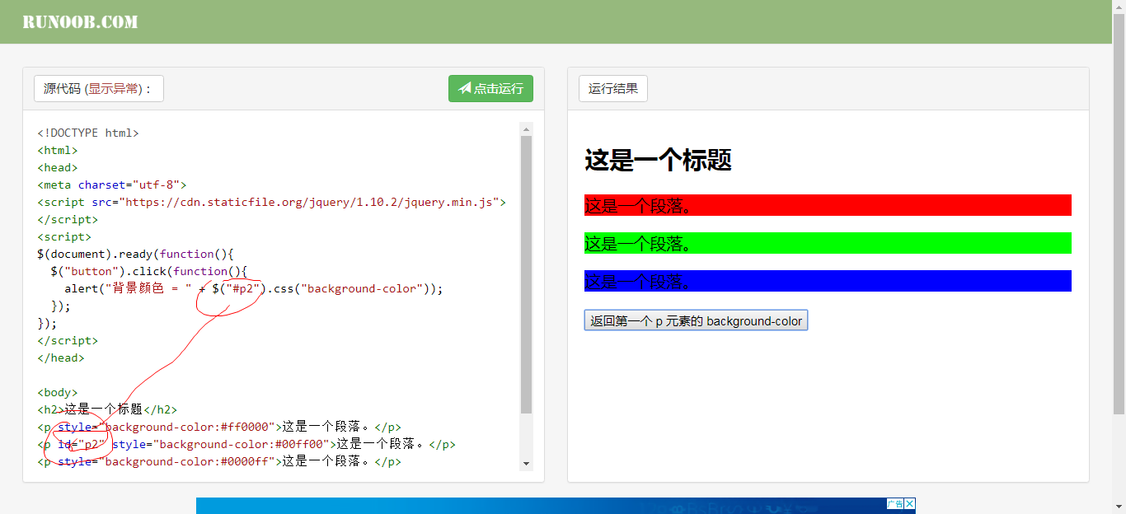Click the 运行结果 label button

[x=613, y=89]
